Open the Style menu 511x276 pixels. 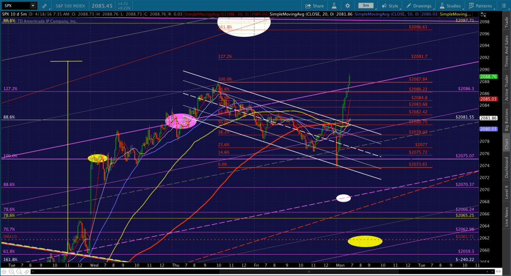coord(390,6)
